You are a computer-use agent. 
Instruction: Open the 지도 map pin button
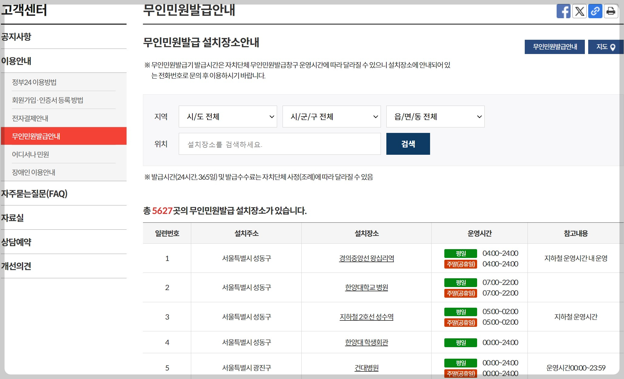(x=605, y=47)
